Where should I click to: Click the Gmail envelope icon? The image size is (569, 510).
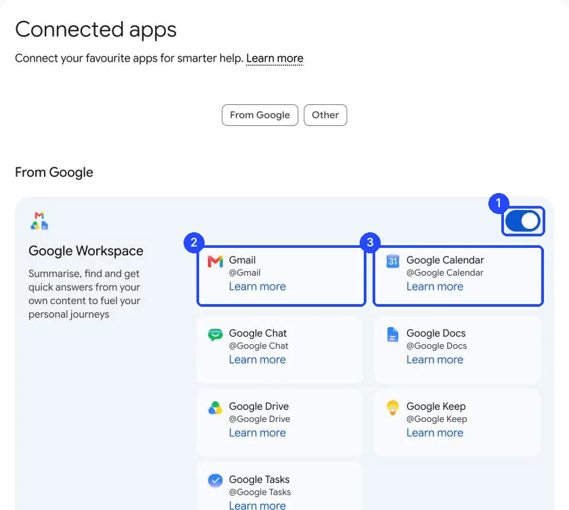[215, 261]
